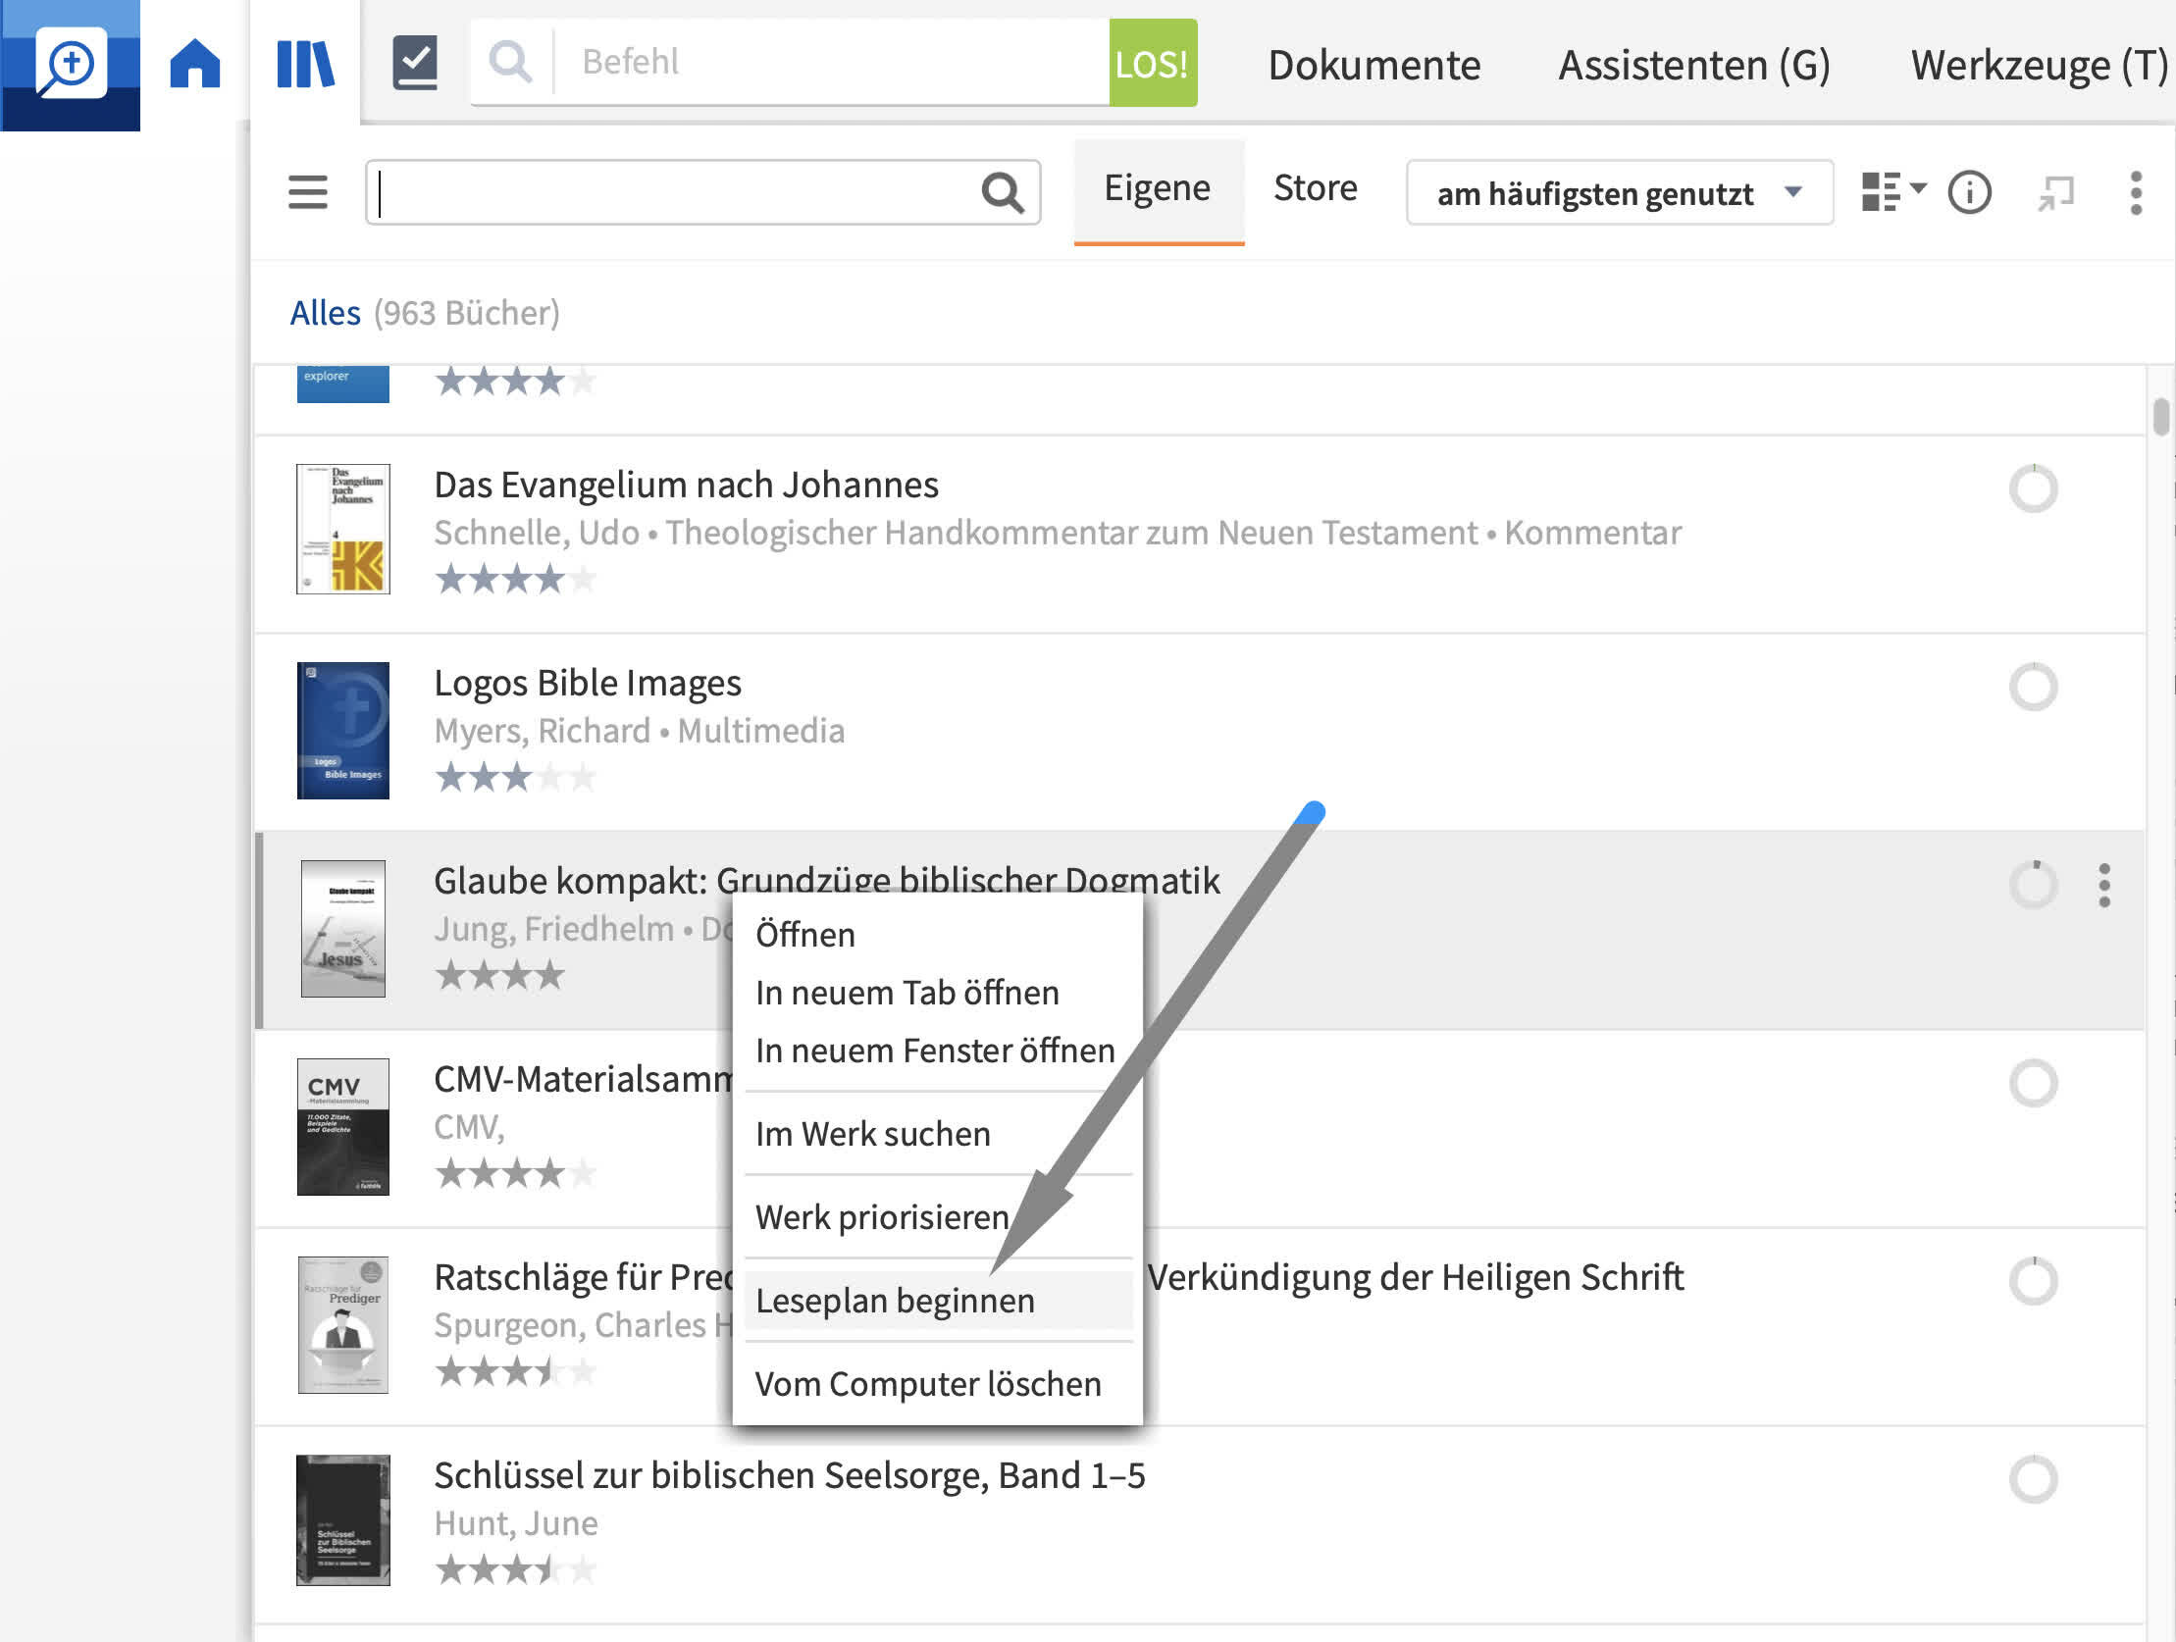Click download circle for Ratschläge für Prediger

(x=2033, y=1281)
